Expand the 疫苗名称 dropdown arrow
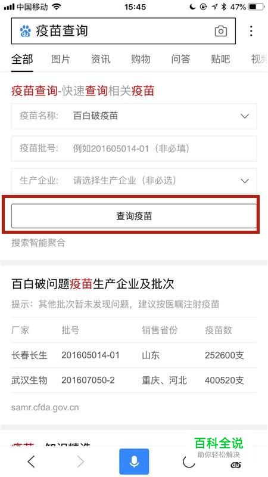This screenshot has width=268, height=477. pos(245,116)
